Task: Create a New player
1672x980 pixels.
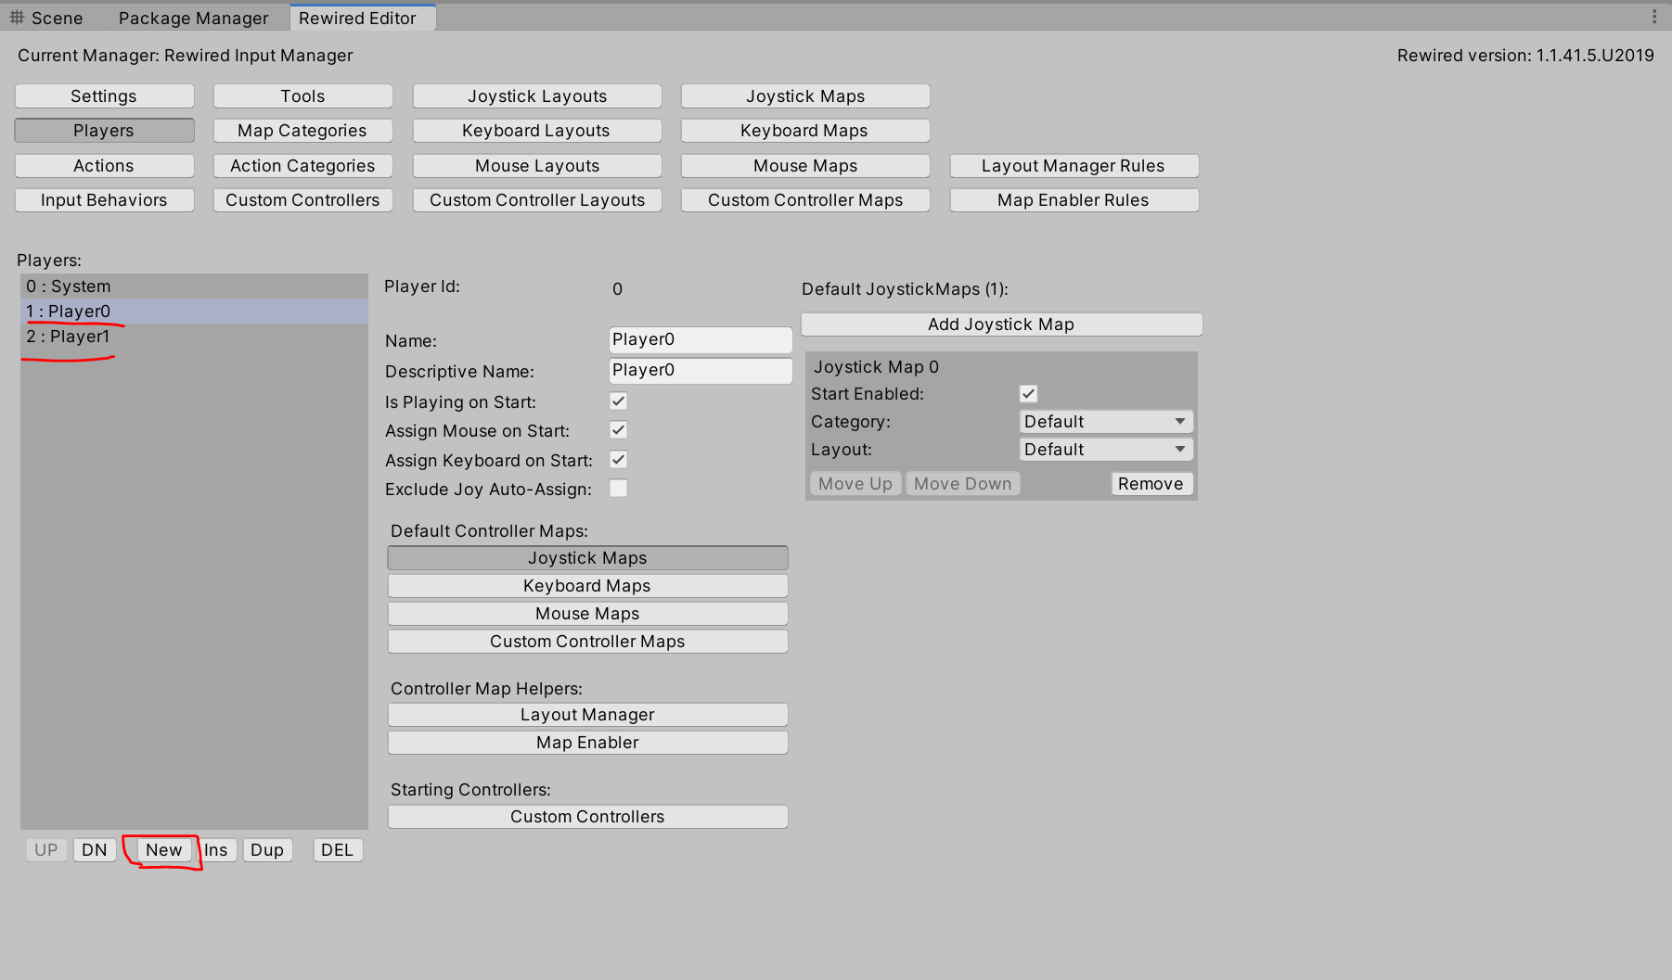Action: (164, 850)
